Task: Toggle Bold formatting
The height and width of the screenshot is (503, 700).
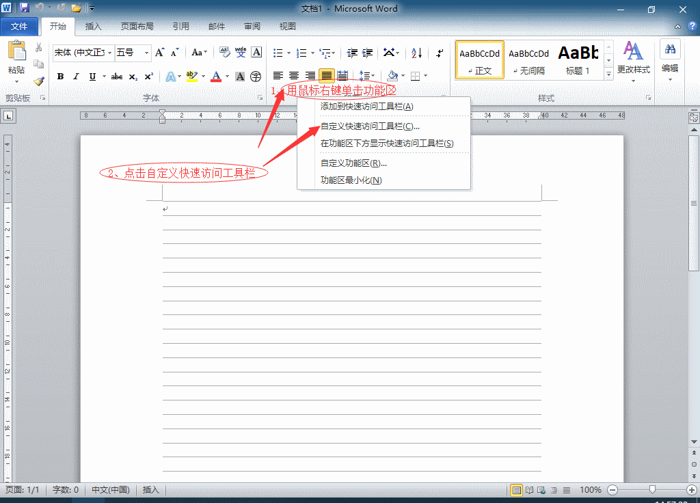Action: pos(60,77)
